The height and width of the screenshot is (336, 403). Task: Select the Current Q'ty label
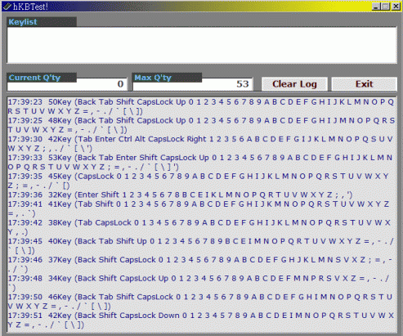point(34,78)
